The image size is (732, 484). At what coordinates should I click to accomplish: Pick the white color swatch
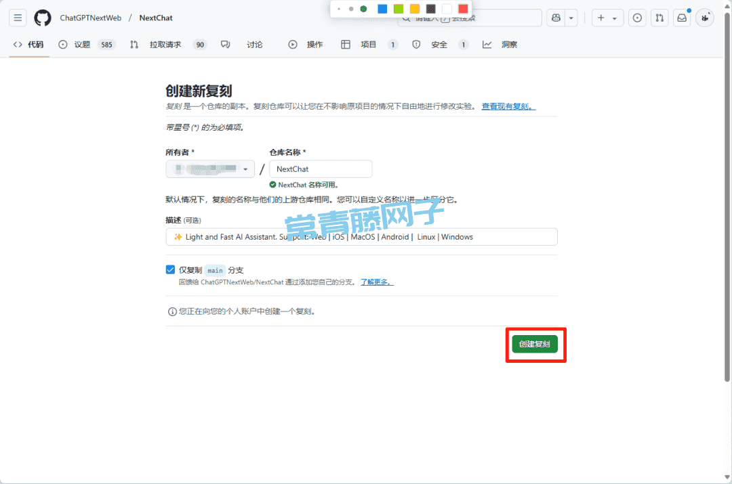pyautogui.click(x=447, y=9)
